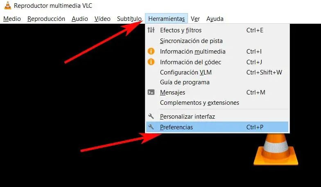This screenshot has height=187, width=321.
Task: Click the VLC cone icon in title bar
Action: point(7,6)
